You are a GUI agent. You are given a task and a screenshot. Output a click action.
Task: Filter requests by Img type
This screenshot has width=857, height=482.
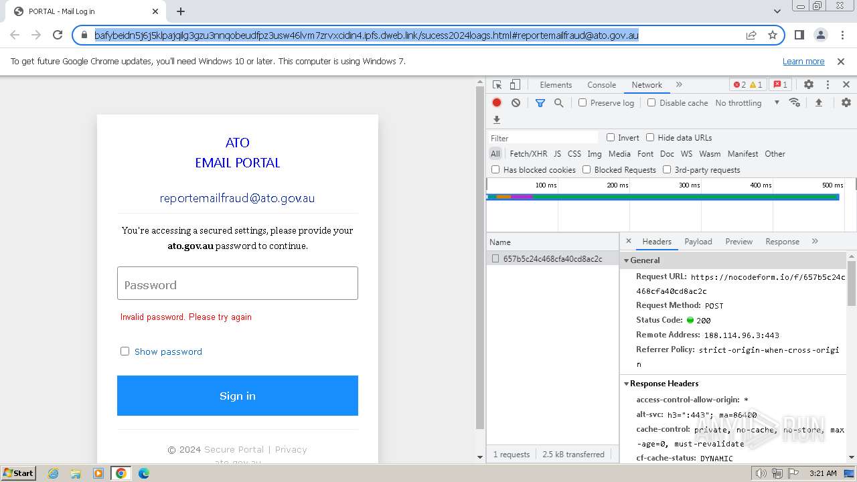[x=595, y=154]
